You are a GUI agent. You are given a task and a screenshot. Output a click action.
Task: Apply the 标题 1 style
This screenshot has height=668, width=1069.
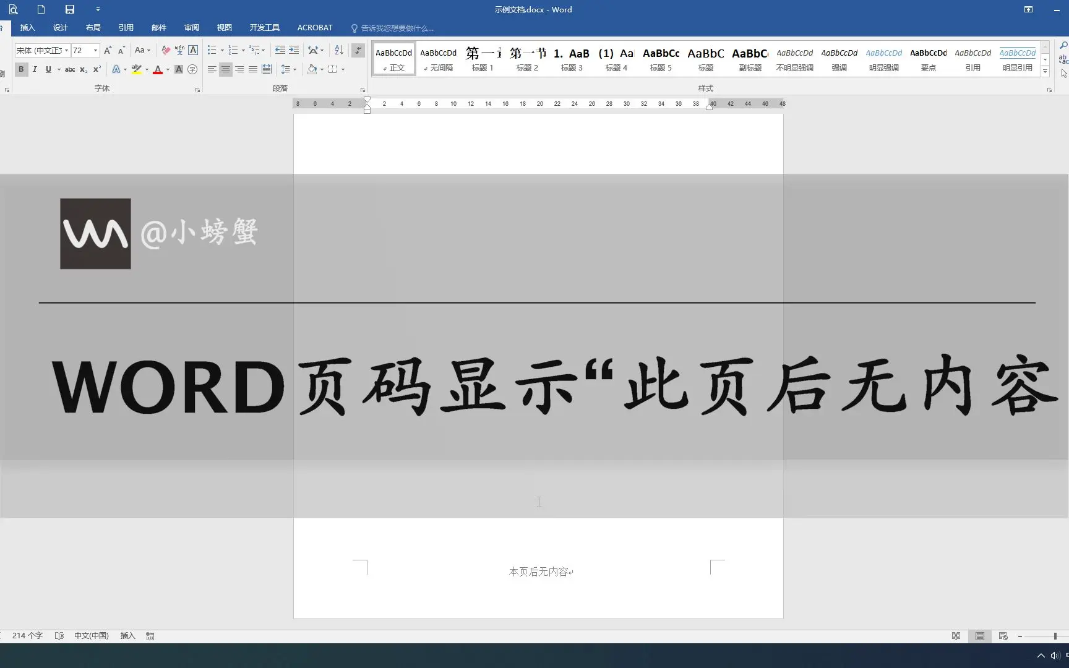pos(483,59)
